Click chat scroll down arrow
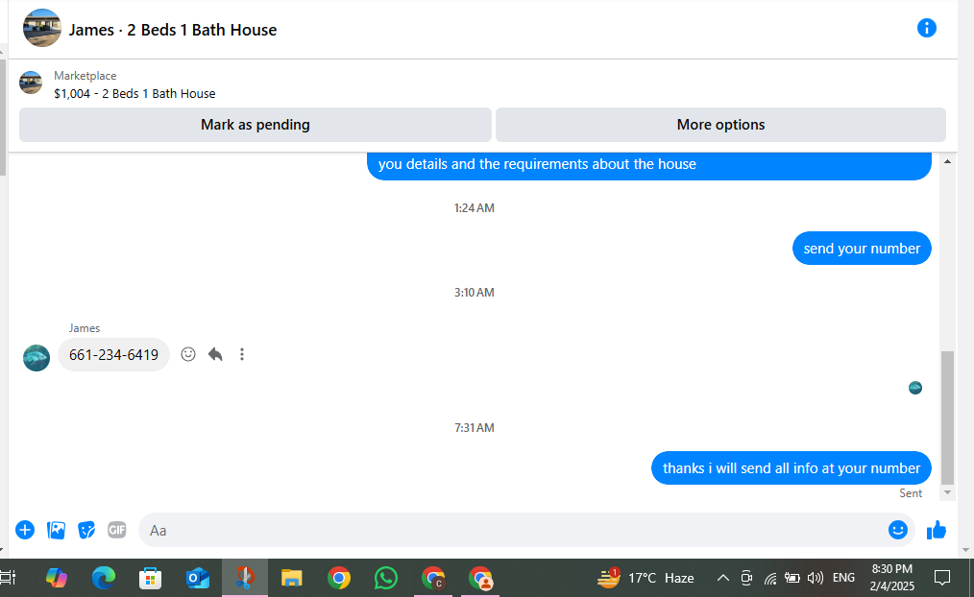 (947, 492)
